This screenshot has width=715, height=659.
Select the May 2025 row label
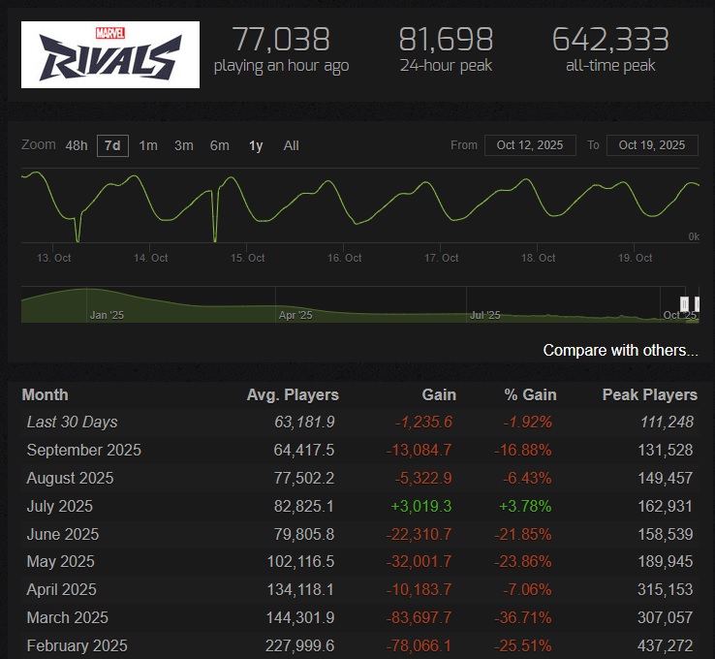(61, 561)
